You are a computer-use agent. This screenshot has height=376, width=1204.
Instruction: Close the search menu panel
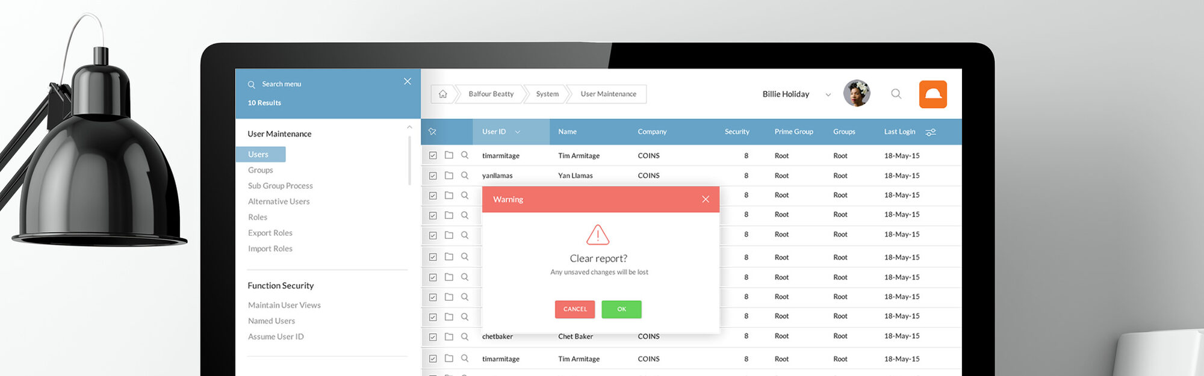point(408,81)
